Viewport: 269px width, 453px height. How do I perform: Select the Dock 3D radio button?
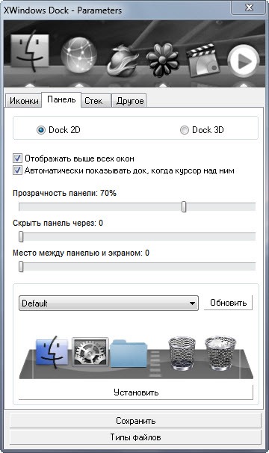coord(184,130)
